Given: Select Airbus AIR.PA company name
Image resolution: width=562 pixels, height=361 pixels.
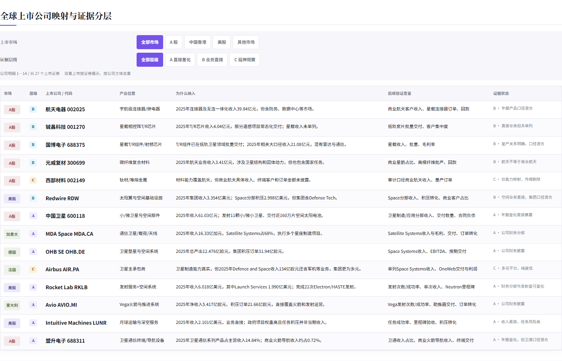Looking at the screenshot, I should pyautogui.click(x=62, y=269).
